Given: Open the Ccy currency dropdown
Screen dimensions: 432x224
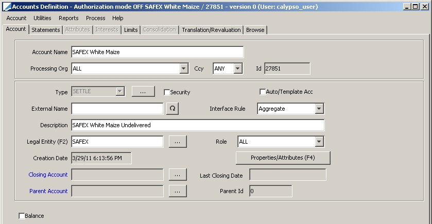Looking at the screenshot, I should 238,68.
